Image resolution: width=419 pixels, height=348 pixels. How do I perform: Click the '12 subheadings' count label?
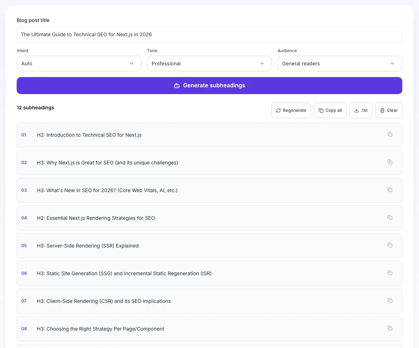tap(35, 108)
